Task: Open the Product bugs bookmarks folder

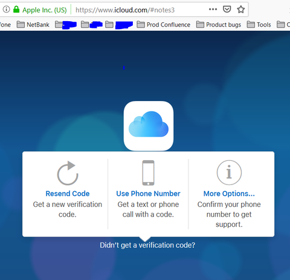Action: pyautogui.click(x=219, y=25)
